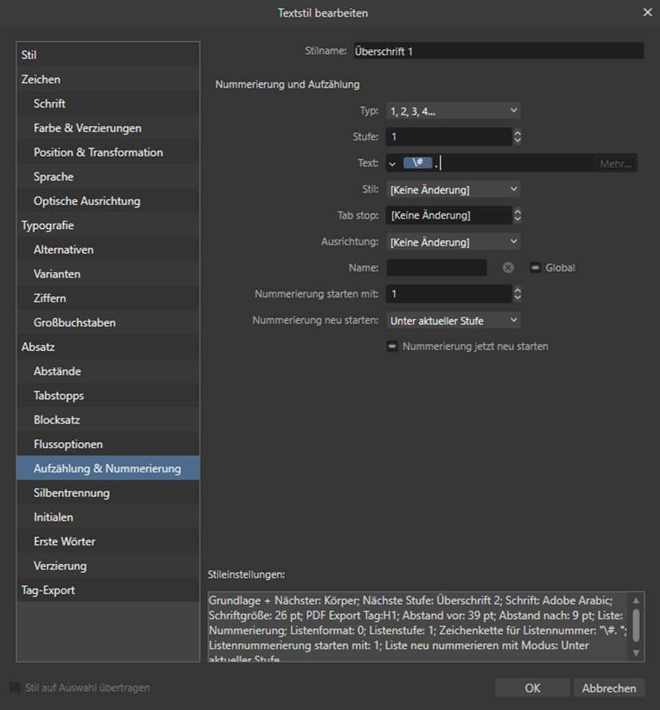Select the Absatz category
This screenshot has height=710, width=660.
109,347
